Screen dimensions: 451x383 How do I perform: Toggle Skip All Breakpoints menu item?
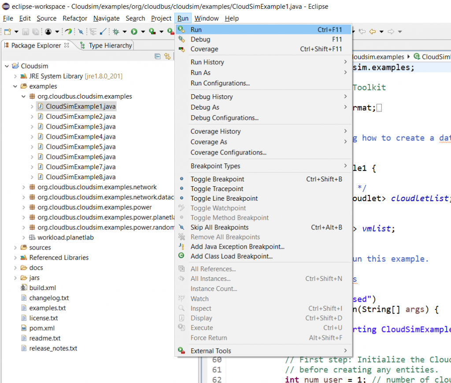click(x=263, y=228)
